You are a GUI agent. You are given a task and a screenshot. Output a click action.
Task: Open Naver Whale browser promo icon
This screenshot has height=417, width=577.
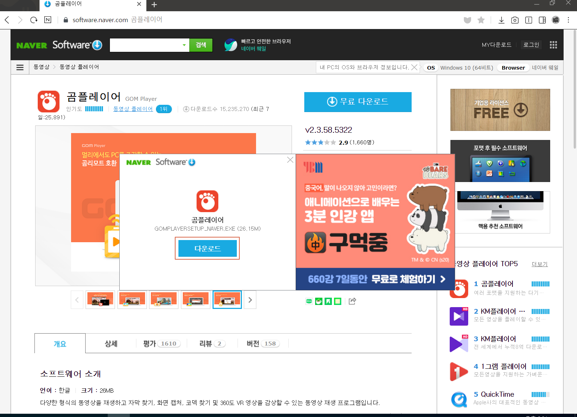(231, 45)
